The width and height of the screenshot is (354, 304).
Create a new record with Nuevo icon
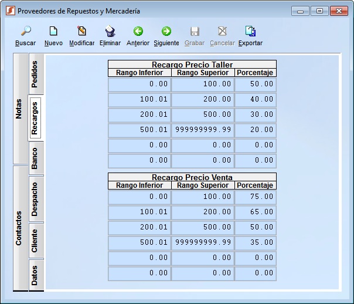(x=53, y=31)
